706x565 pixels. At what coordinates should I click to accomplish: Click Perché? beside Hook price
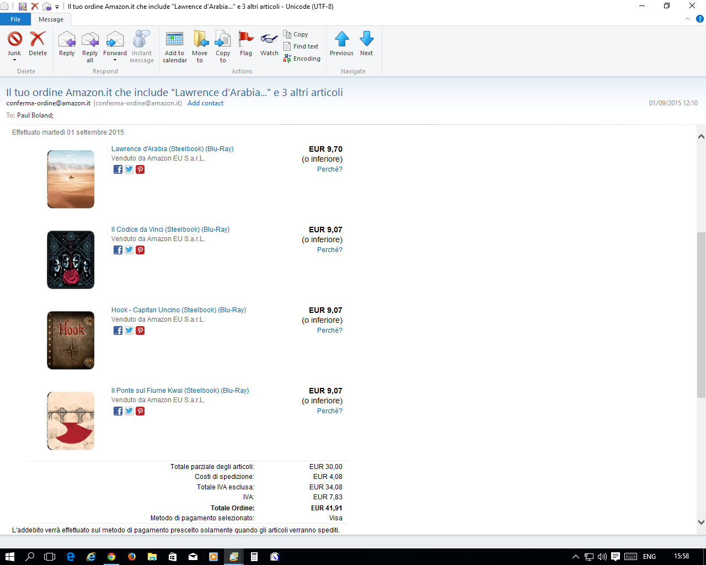point(330,331)
